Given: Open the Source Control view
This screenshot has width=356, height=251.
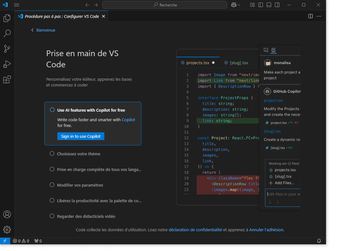Looking at the screenshot, I should coord(7,49).
